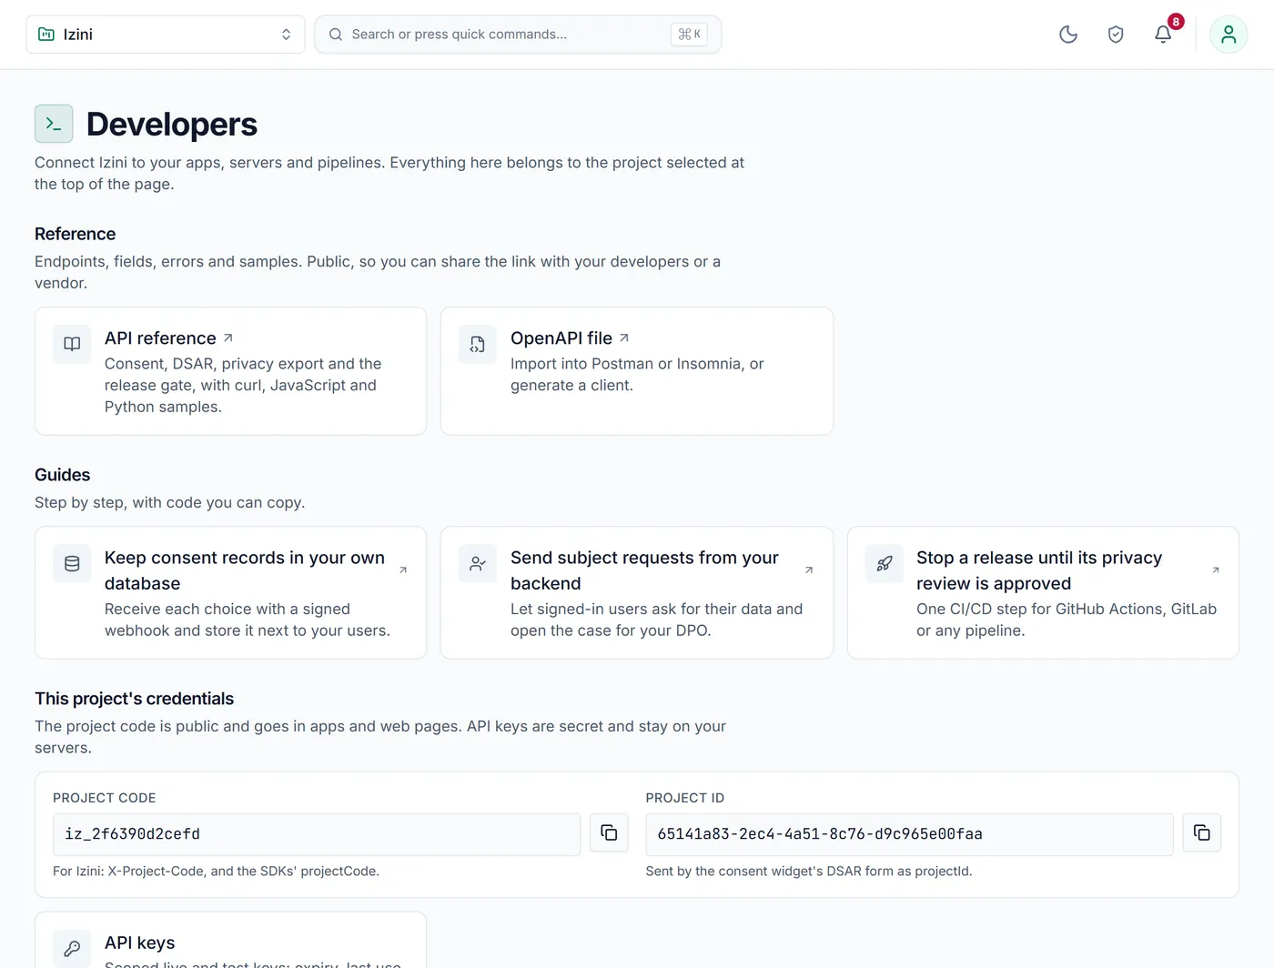The width and height of the screenshot is (1274, 968).
Task: Click the book icon on API reference
Action: pos(72,344)
